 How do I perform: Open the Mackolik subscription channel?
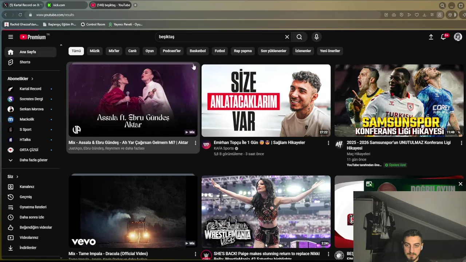31,119
